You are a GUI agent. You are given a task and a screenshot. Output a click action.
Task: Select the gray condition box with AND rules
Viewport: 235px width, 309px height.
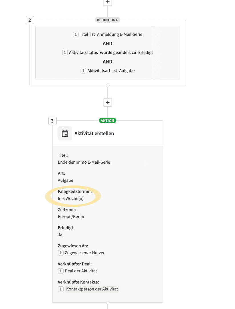[x=108, y=53]
